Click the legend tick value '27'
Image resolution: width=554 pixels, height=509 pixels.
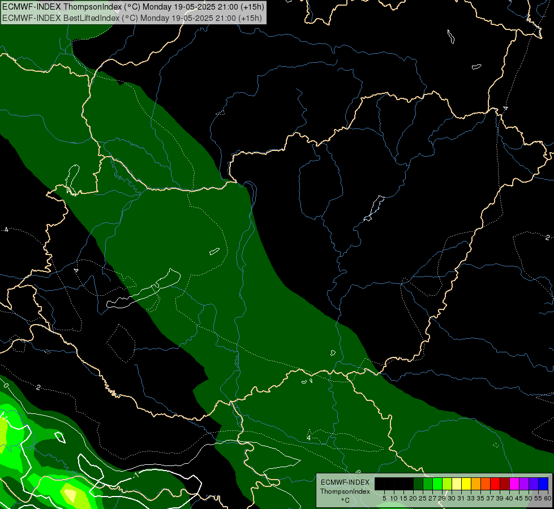pyautogui.click(x=432, y=498)
